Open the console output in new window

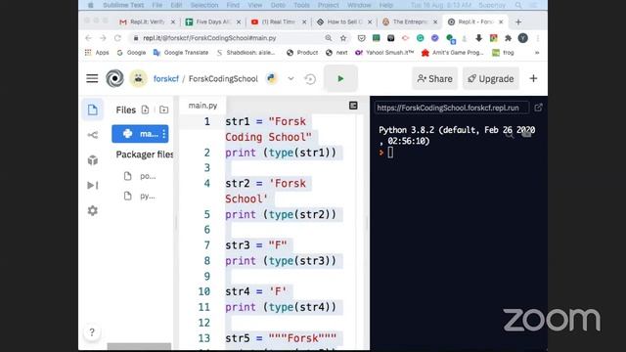[x=538, y=108]
